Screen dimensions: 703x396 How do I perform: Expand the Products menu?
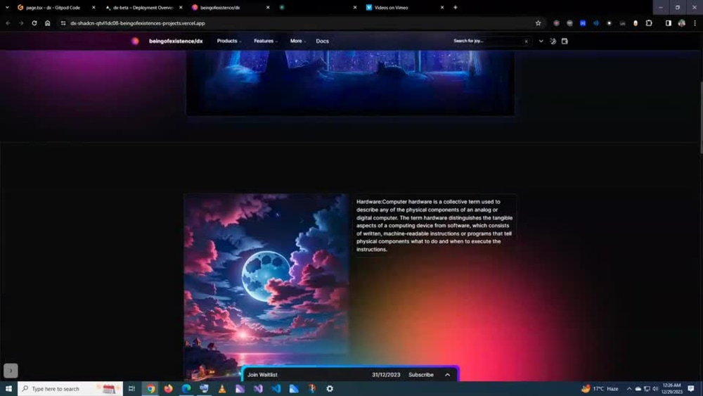[229, 41]
